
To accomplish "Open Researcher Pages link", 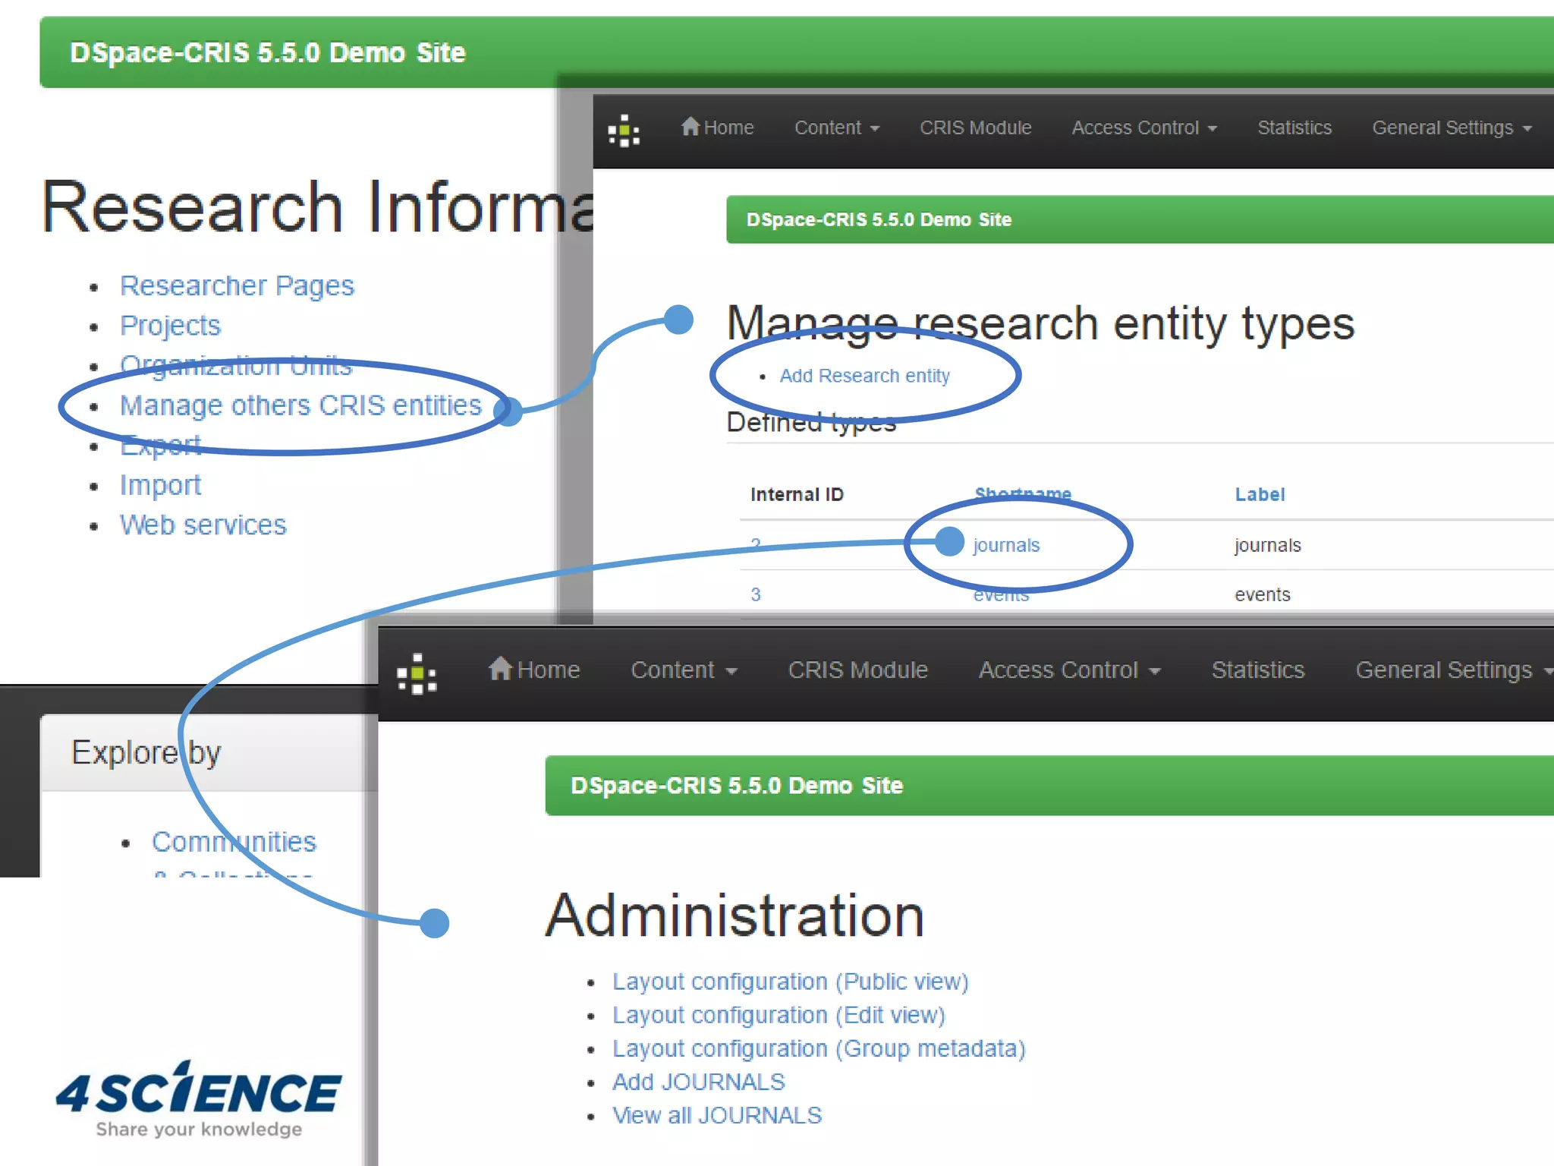I will click(x=237, y=286).
